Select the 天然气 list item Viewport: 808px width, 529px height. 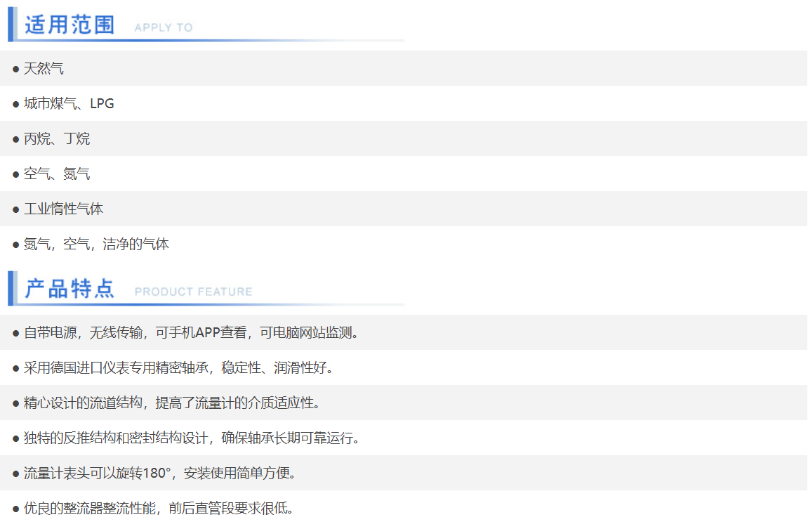44,69
